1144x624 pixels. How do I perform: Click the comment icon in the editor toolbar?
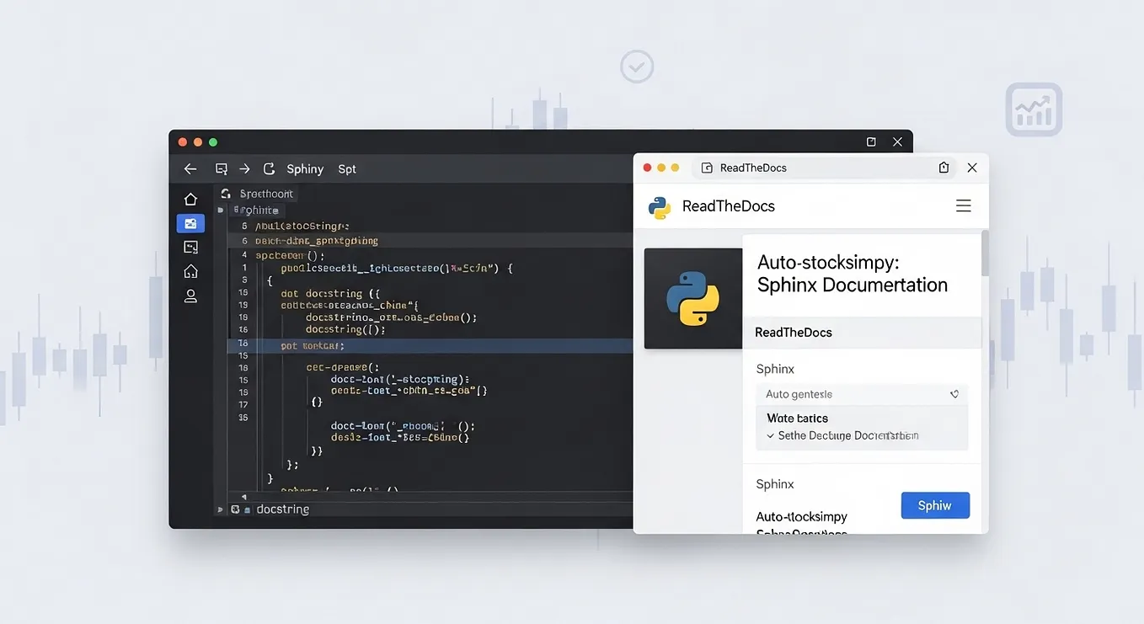tap(221, 168)
